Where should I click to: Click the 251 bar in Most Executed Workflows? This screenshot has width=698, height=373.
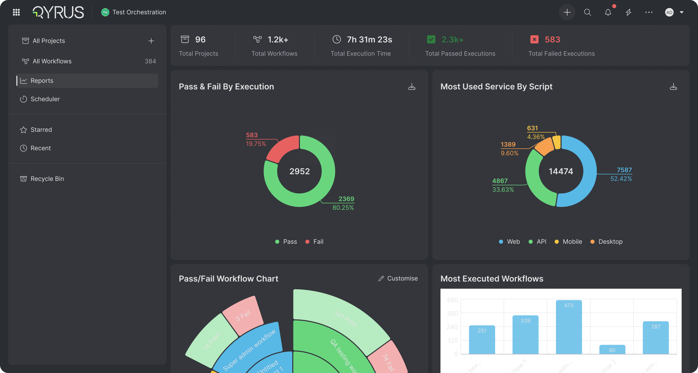(482, 340)
